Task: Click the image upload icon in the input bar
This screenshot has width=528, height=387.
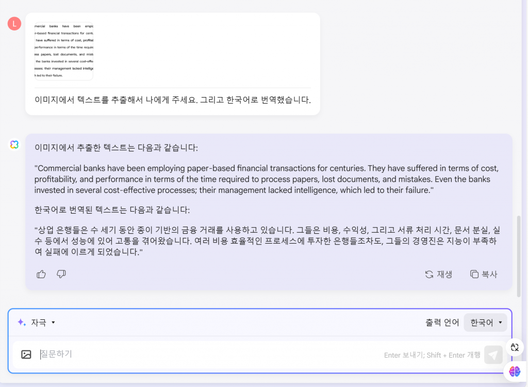Action: pyautogui.click(x=26, y=354)
